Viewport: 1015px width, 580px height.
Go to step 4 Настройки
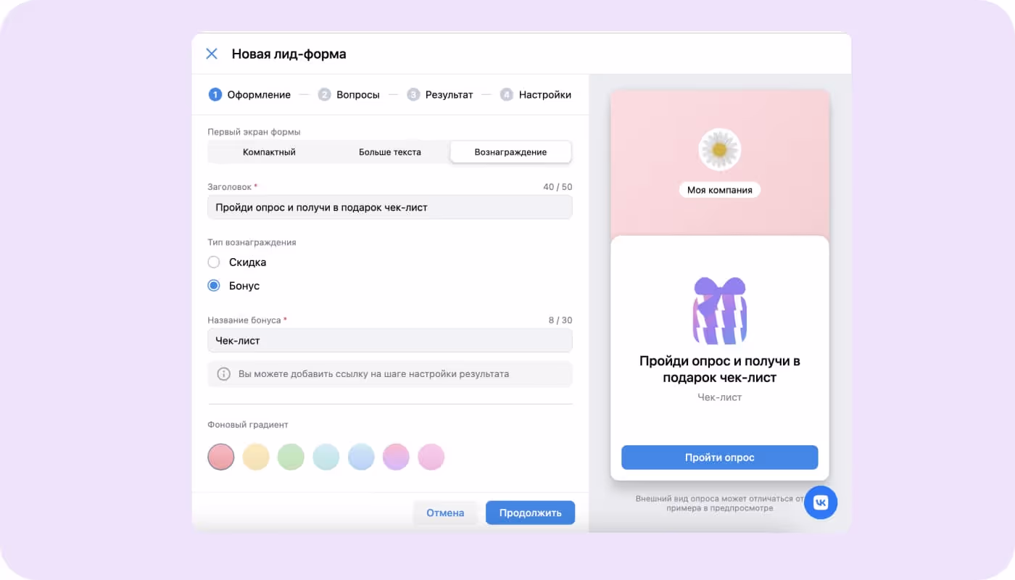click(x=536, y=94)
